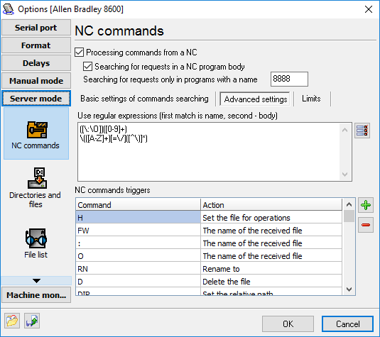The width and height of the screenshot is (380, 337).
Task: Click the trigger list scrollbar thumb
Action: (349, 216)
